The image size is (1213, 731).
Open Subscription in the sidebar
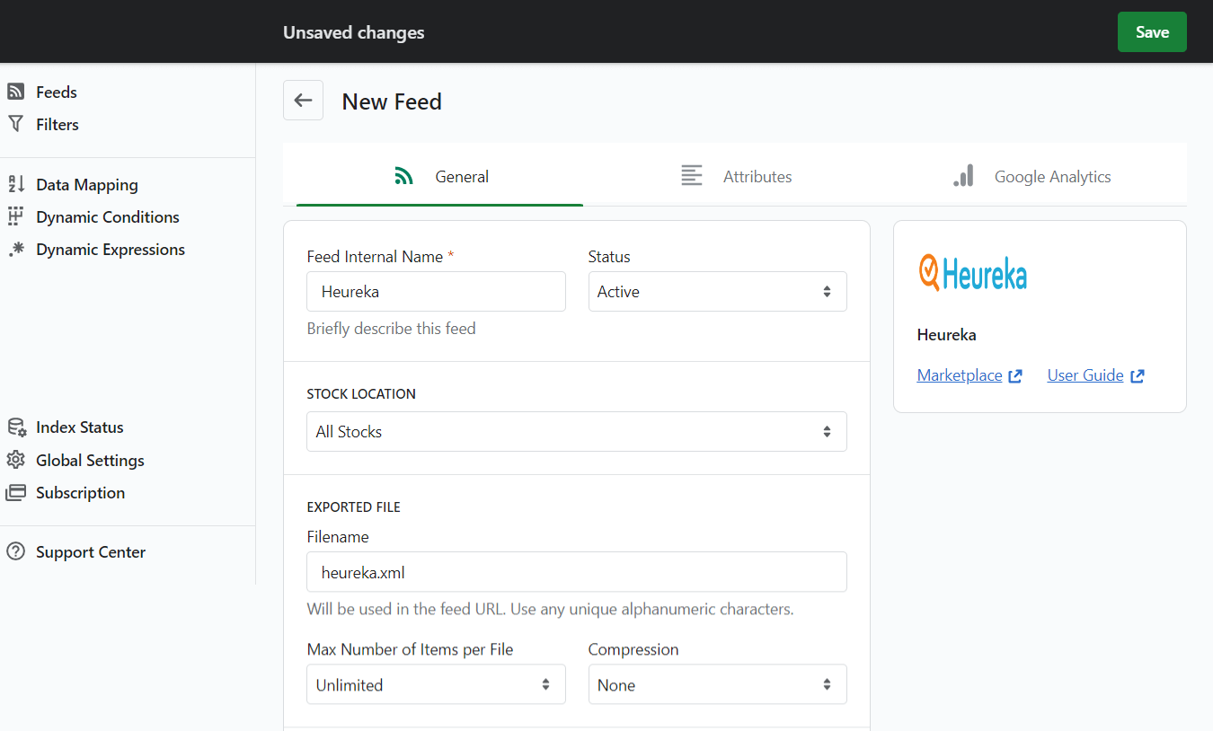point(81,492)
